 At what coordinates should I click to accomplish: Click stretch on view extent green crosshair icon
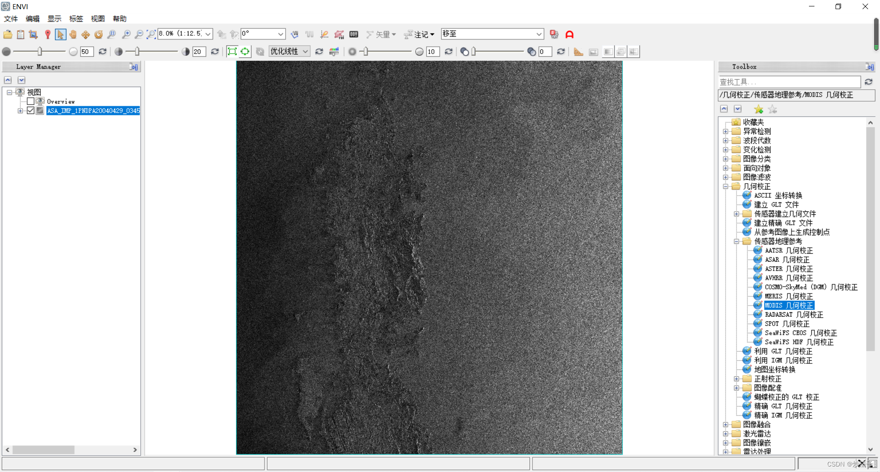(x=245, y=52)
